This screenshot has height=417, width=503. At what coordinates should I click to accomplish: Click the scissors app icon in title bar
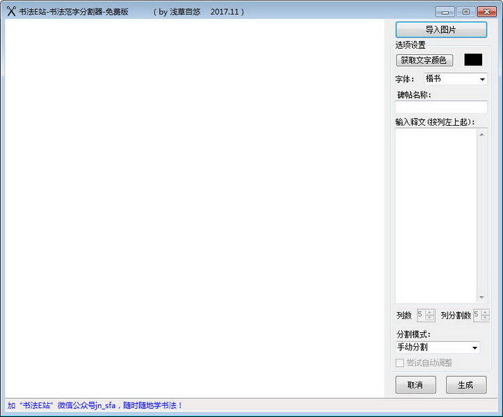pos(11,12)
